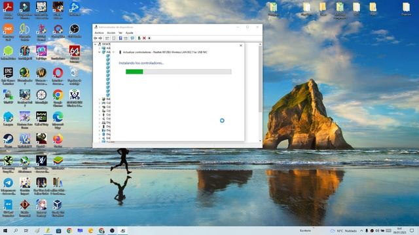Open the Samsung DeX desktop shortcut
This screenshot has height=235, width=419.
coord(8,32)
